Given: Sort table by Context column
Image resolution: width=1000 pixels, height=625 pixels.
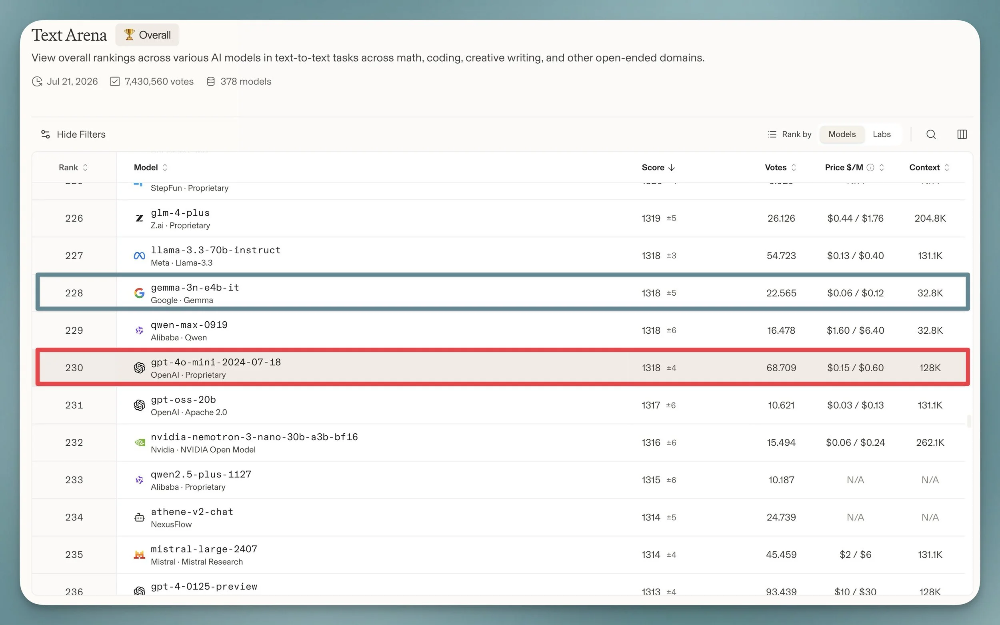Looking at the screenshot, I should 929,167.
